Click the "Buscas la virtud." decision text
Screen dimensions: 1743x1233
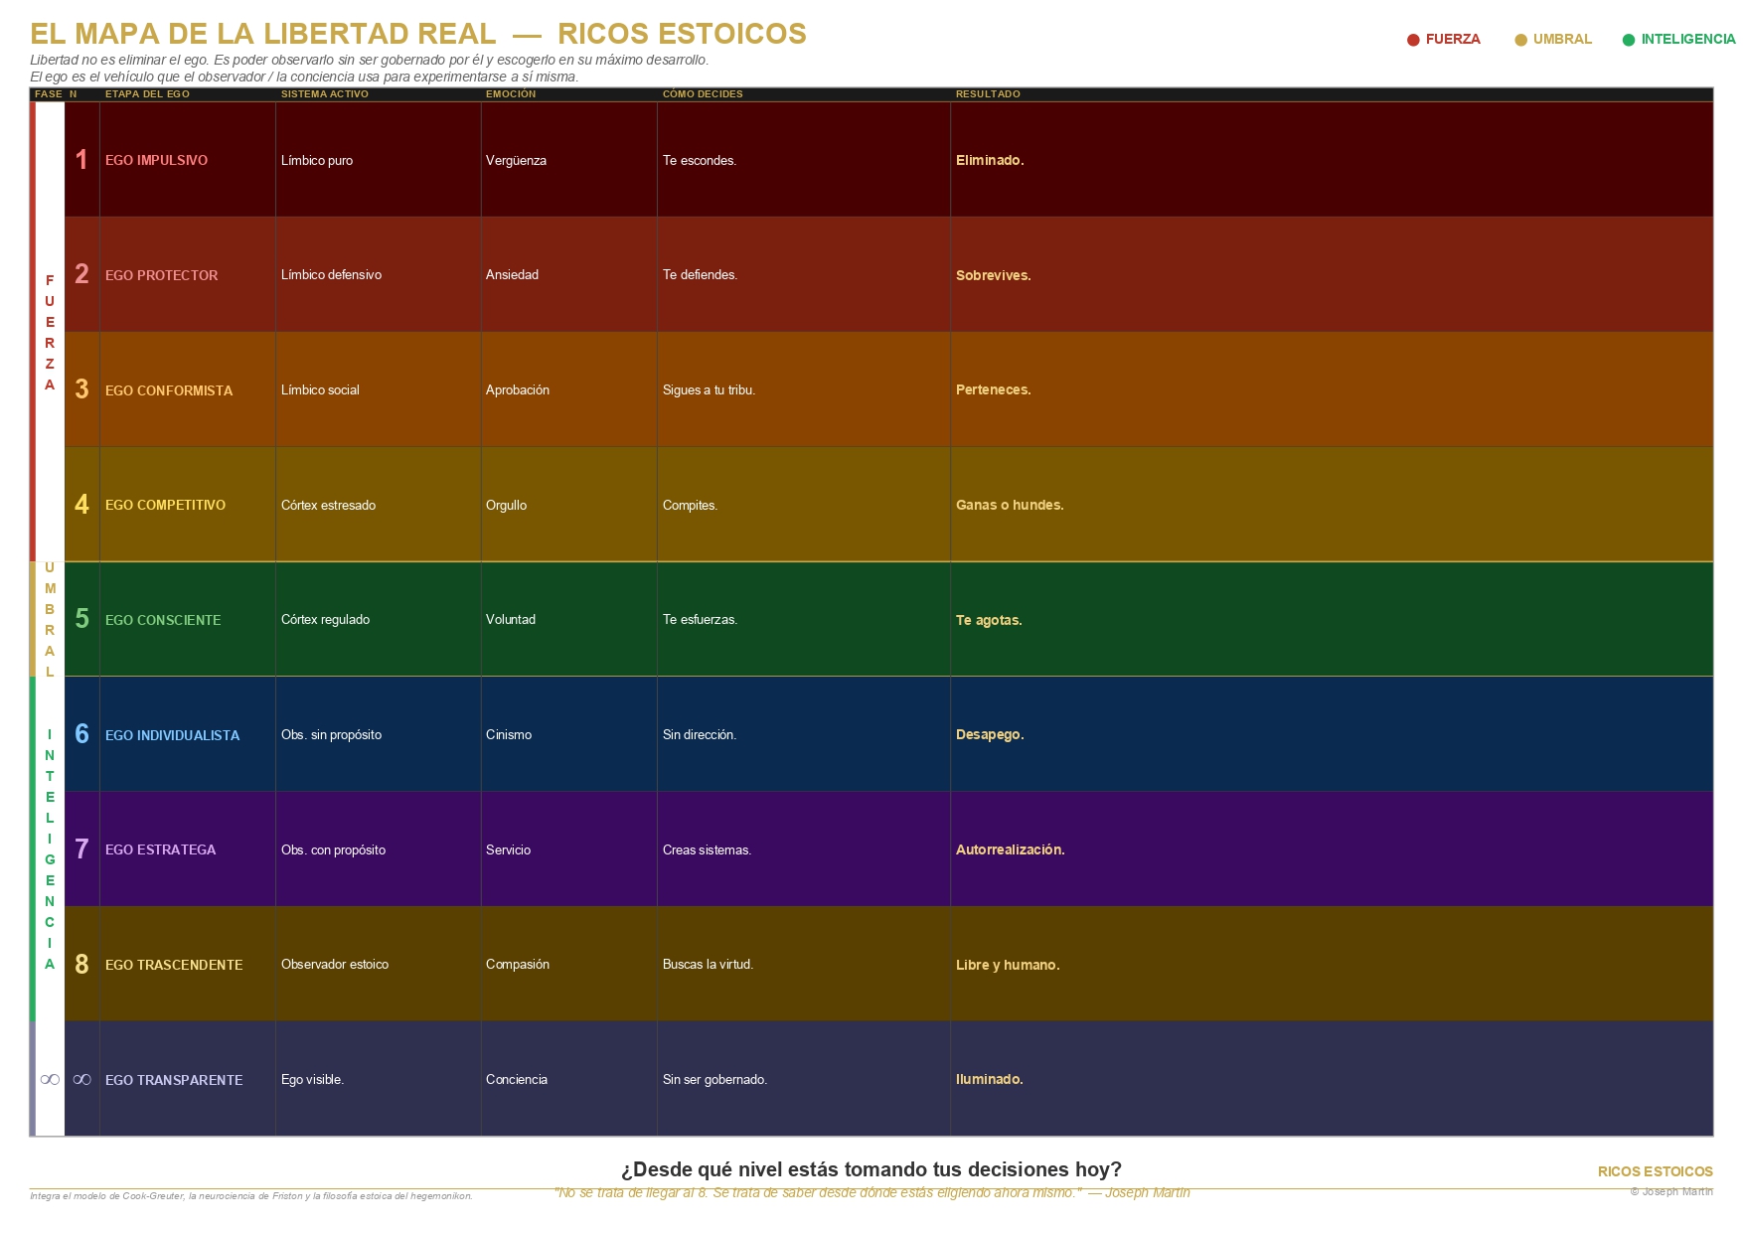tap(708, 964)
